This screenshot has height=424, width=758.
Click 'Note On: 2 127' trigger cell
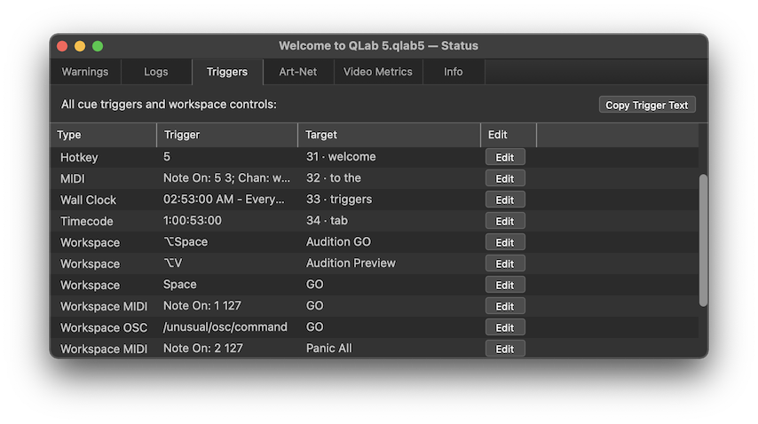203,349
